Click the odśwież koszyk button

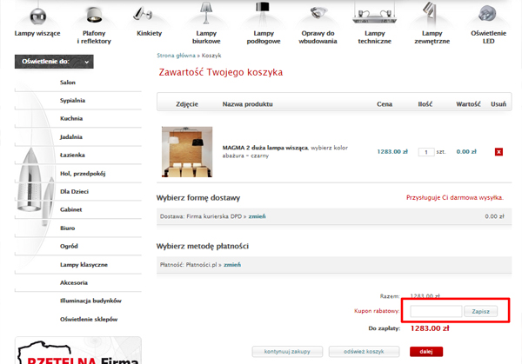[x=364, y=352]
